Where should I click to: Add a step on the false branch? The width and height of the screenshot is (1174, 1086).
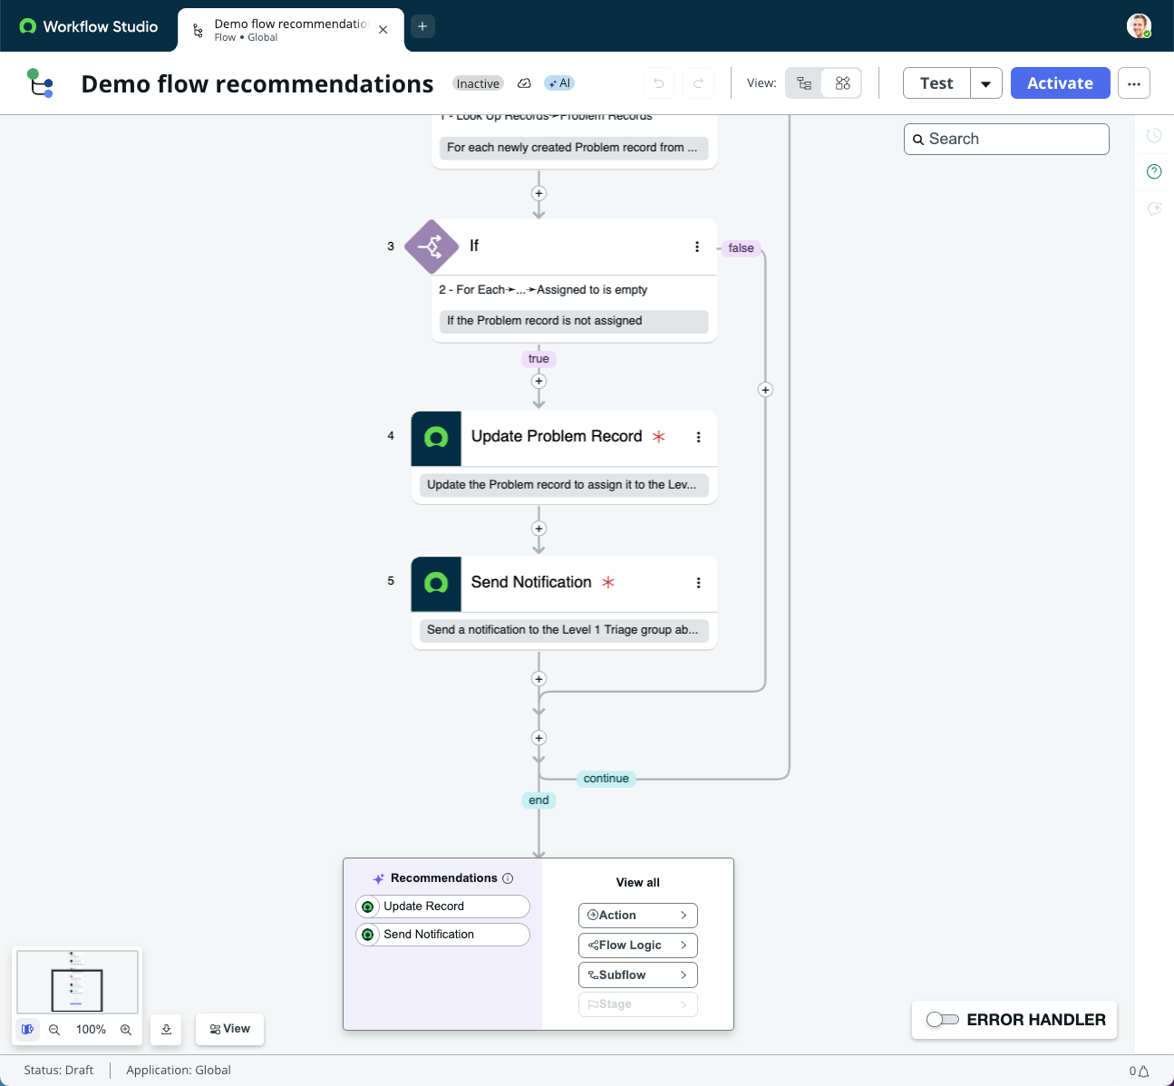[765, 390]
